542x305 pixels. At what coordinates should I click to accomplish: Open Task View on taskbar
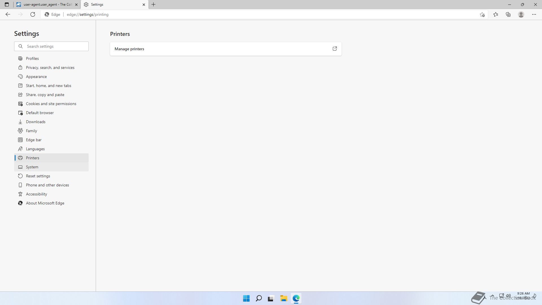pos(271,298)
